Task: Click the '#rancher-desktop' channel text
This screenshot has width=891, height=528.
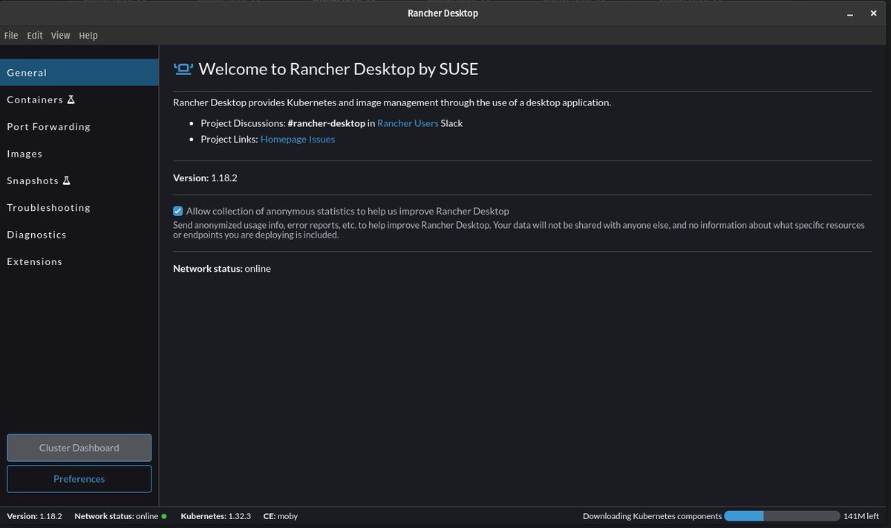Action: tap(327, 123)
